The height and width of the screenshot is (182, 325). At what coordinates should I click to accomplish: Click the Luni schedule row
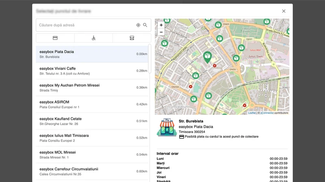point(222,159)
